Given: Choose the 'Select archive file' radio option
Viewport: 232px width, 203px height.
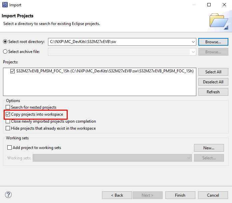Looking at the screenshot, I should 5,52.
